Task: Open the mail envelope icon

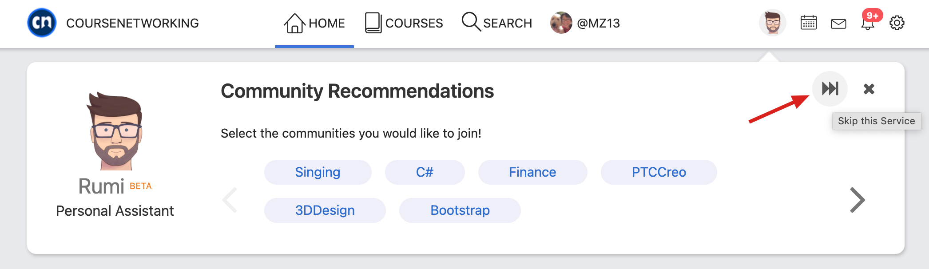Action: pyautogui.click(x=838, y=24)
